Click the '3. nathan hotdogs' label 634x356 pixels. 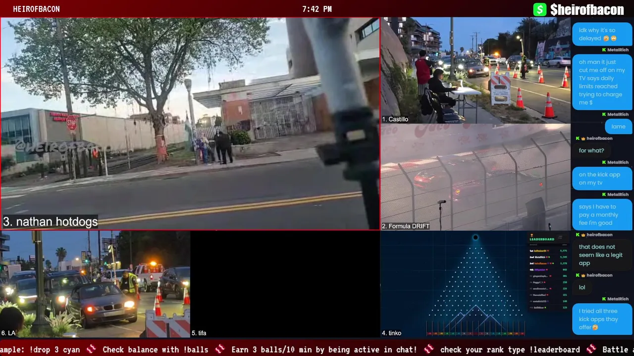(50, 222)
